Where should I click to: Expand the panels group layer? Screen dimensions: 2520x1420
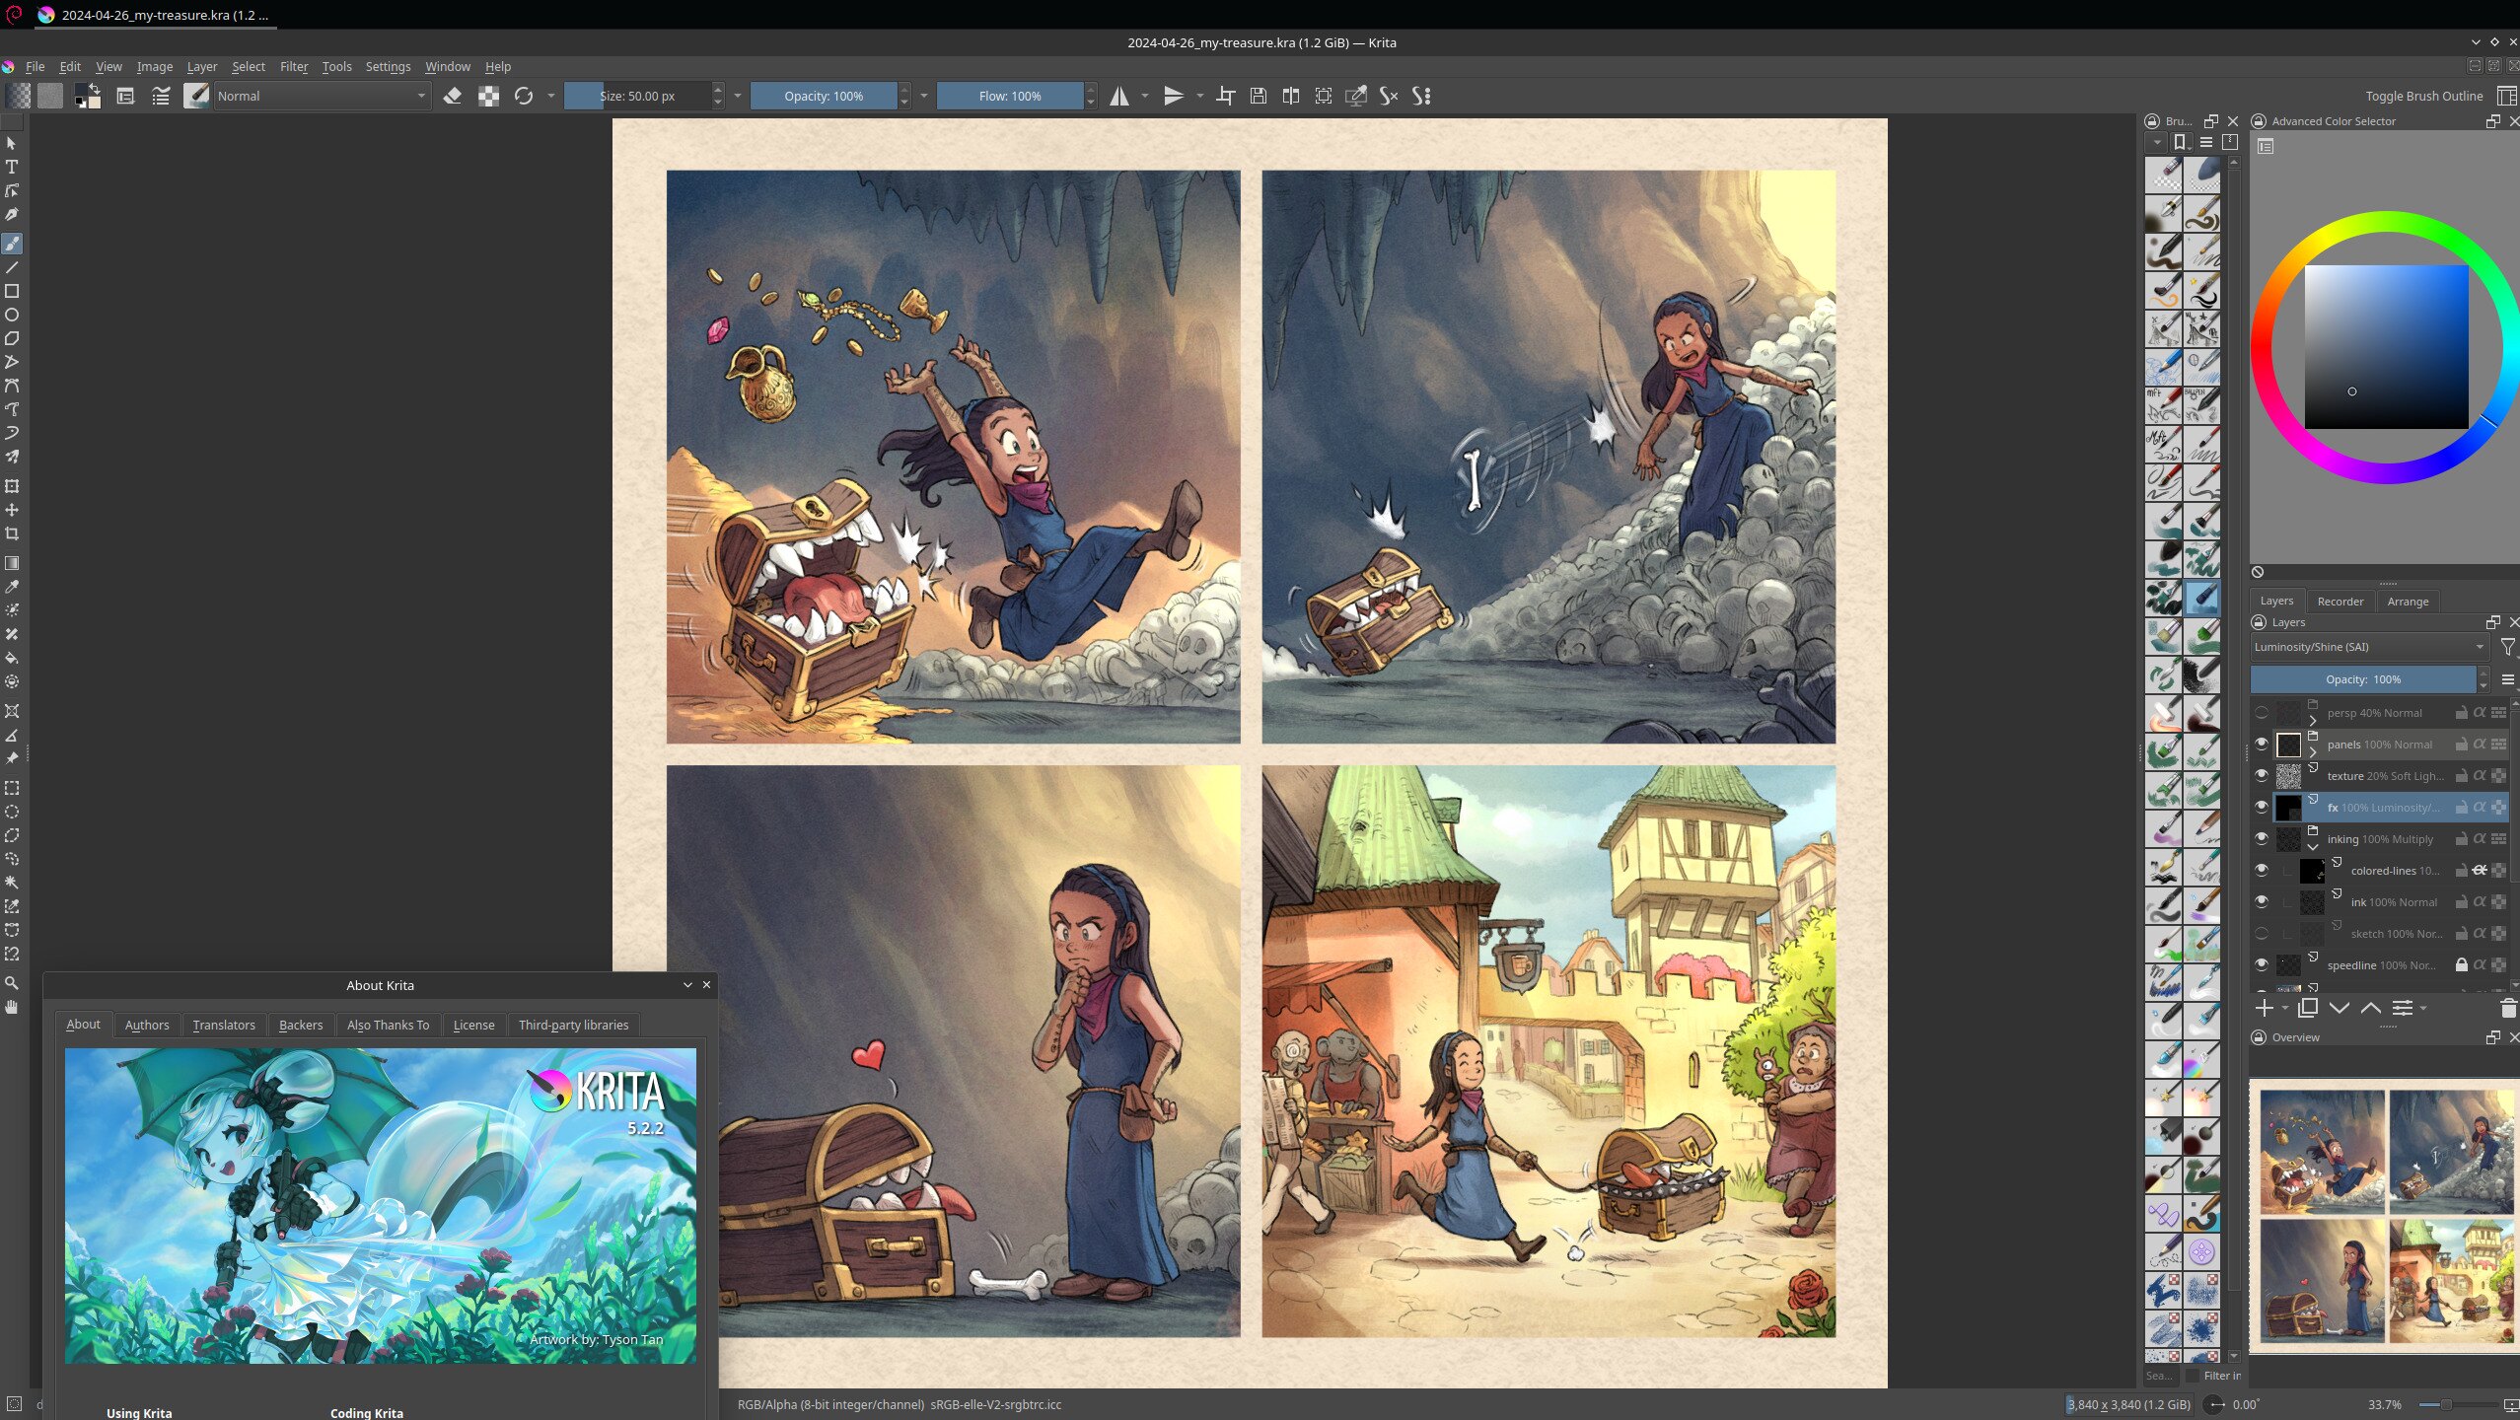click(x=2313, y=751)
